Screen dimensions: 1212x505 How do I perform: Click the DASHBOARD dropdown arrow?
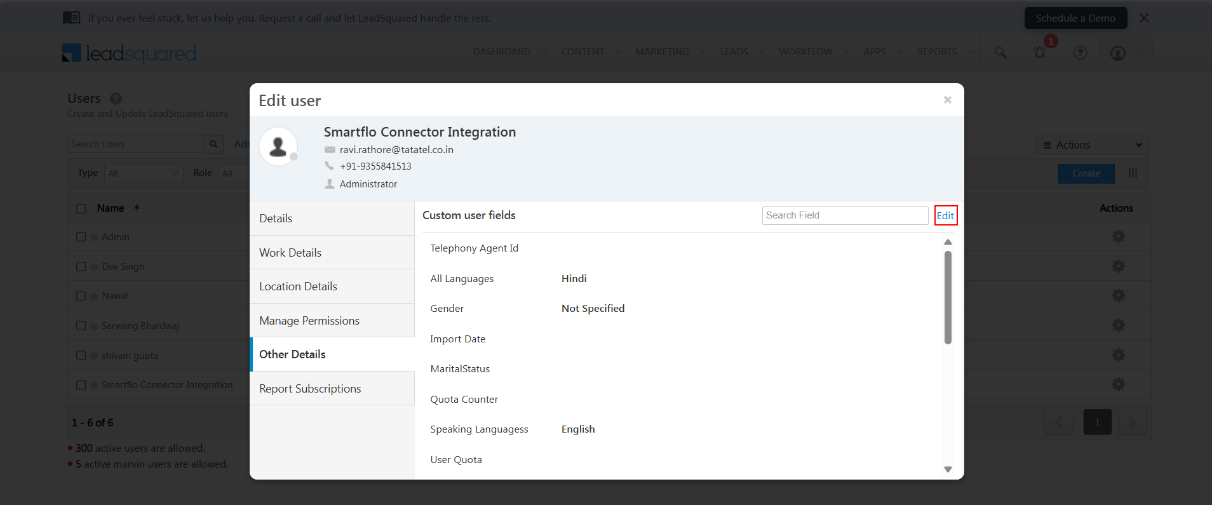[x=544, y=53]
